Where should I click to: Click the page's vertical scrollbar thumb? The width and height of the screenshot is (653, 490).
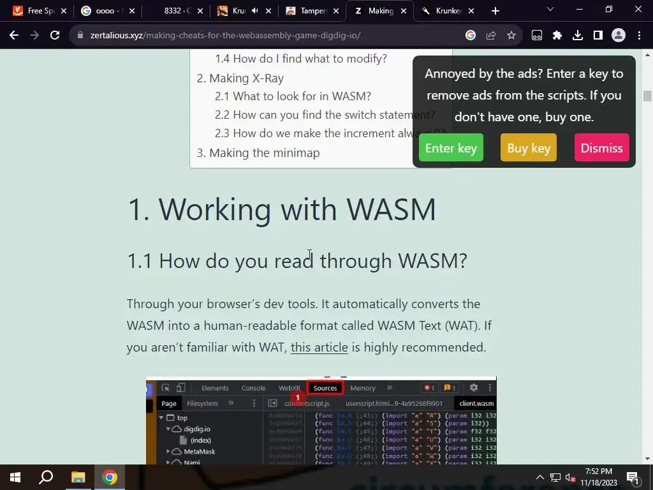(647, 96)
